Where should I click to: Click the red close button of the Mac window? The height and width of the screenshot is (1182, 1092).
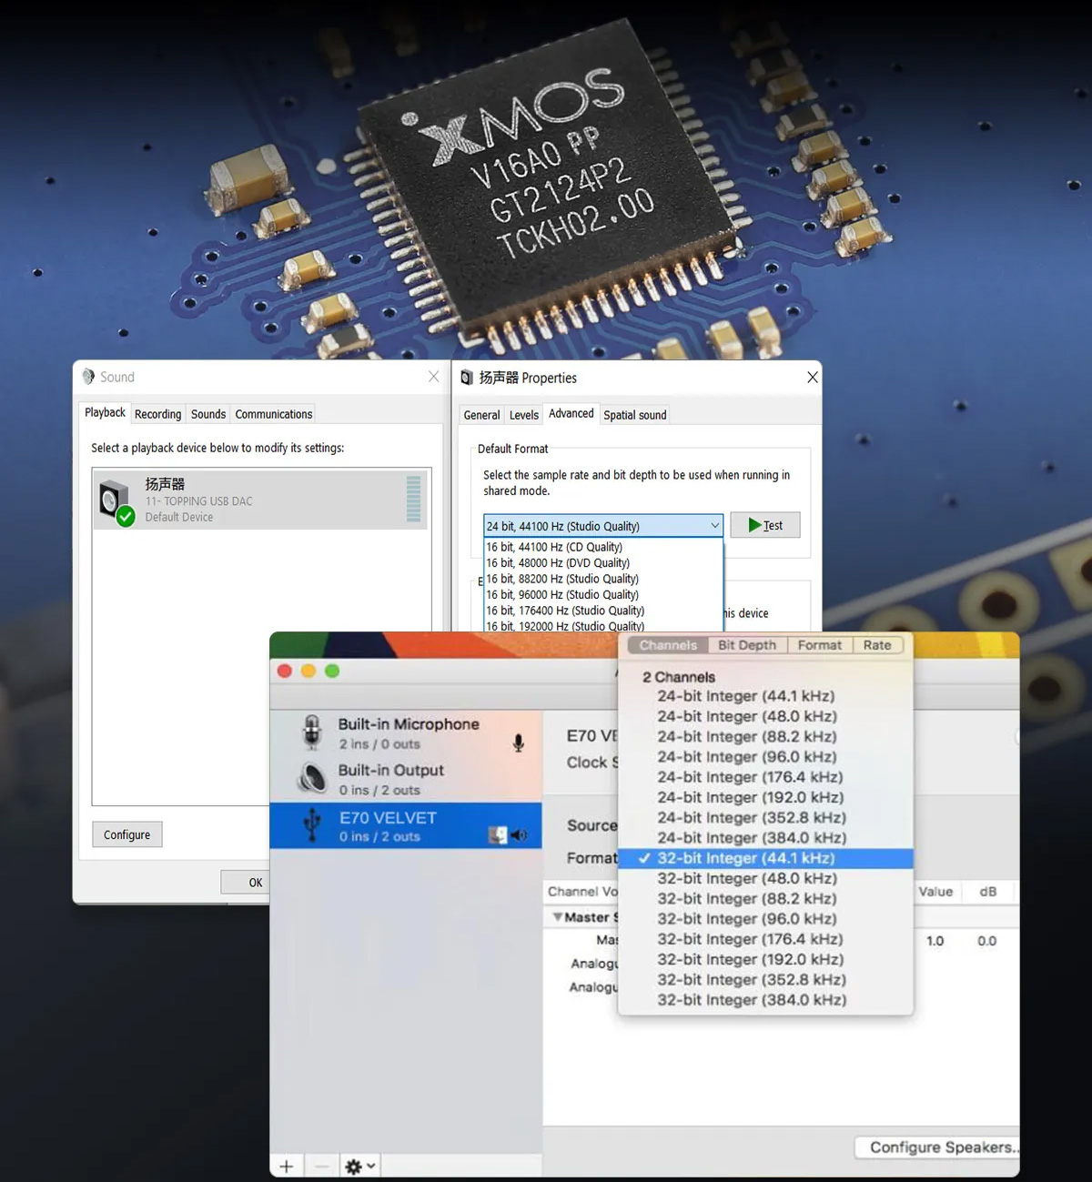tap(284, 671)
